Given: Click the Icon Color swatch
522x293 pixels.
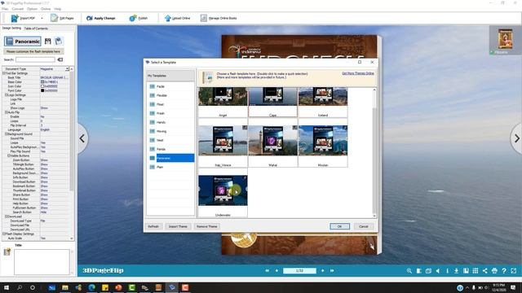Looking at the screenshot, I should pos(42,86).
